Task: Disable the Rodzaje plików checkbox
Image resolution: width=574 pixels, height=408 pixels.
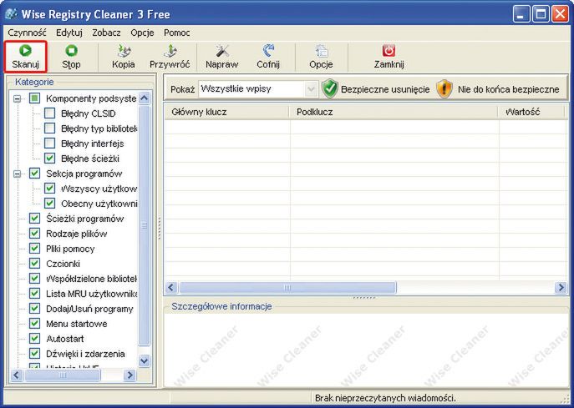Action: pos(34,234)
